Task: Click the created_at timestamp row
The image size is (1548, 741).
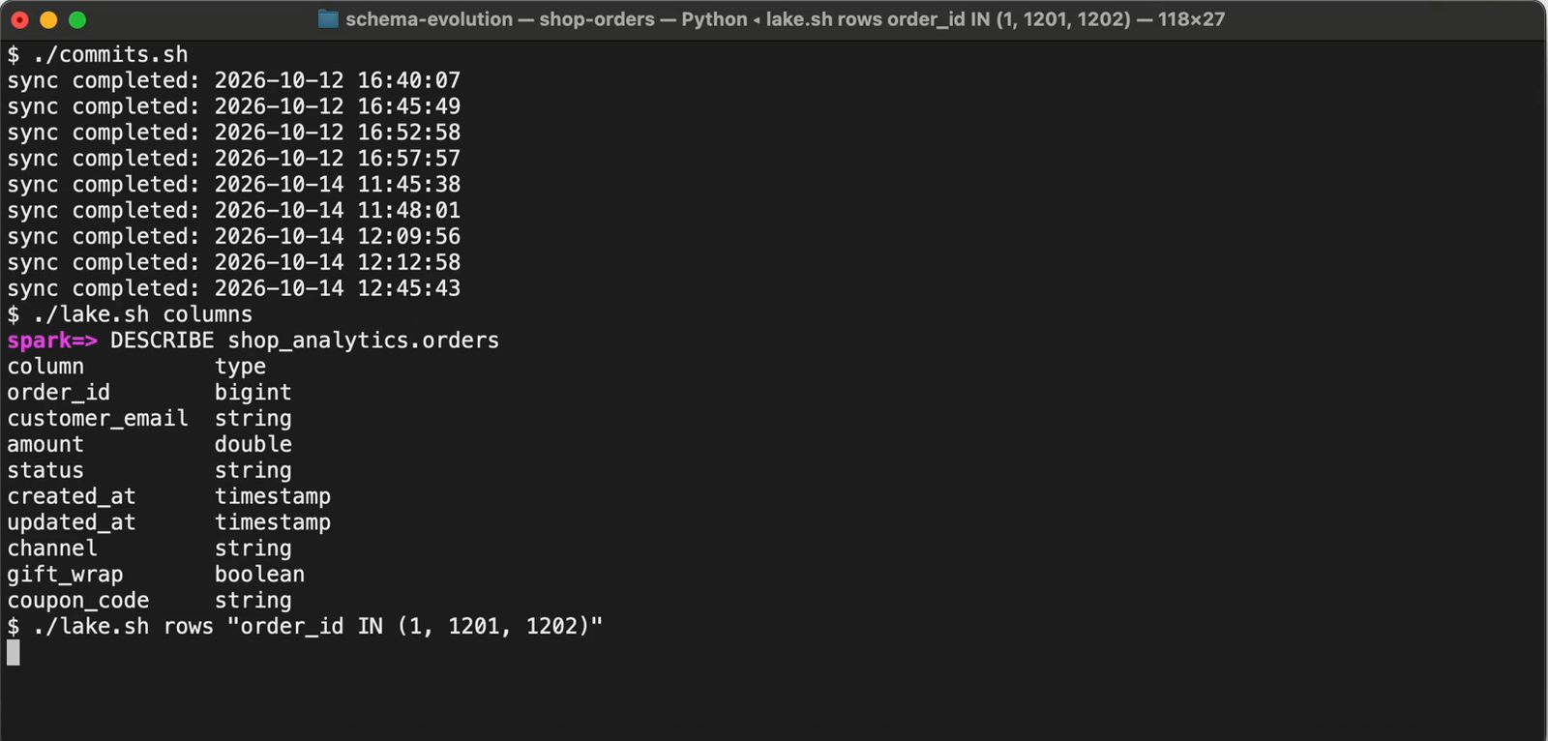Action: pyautogui.click(x=168, y=496)
